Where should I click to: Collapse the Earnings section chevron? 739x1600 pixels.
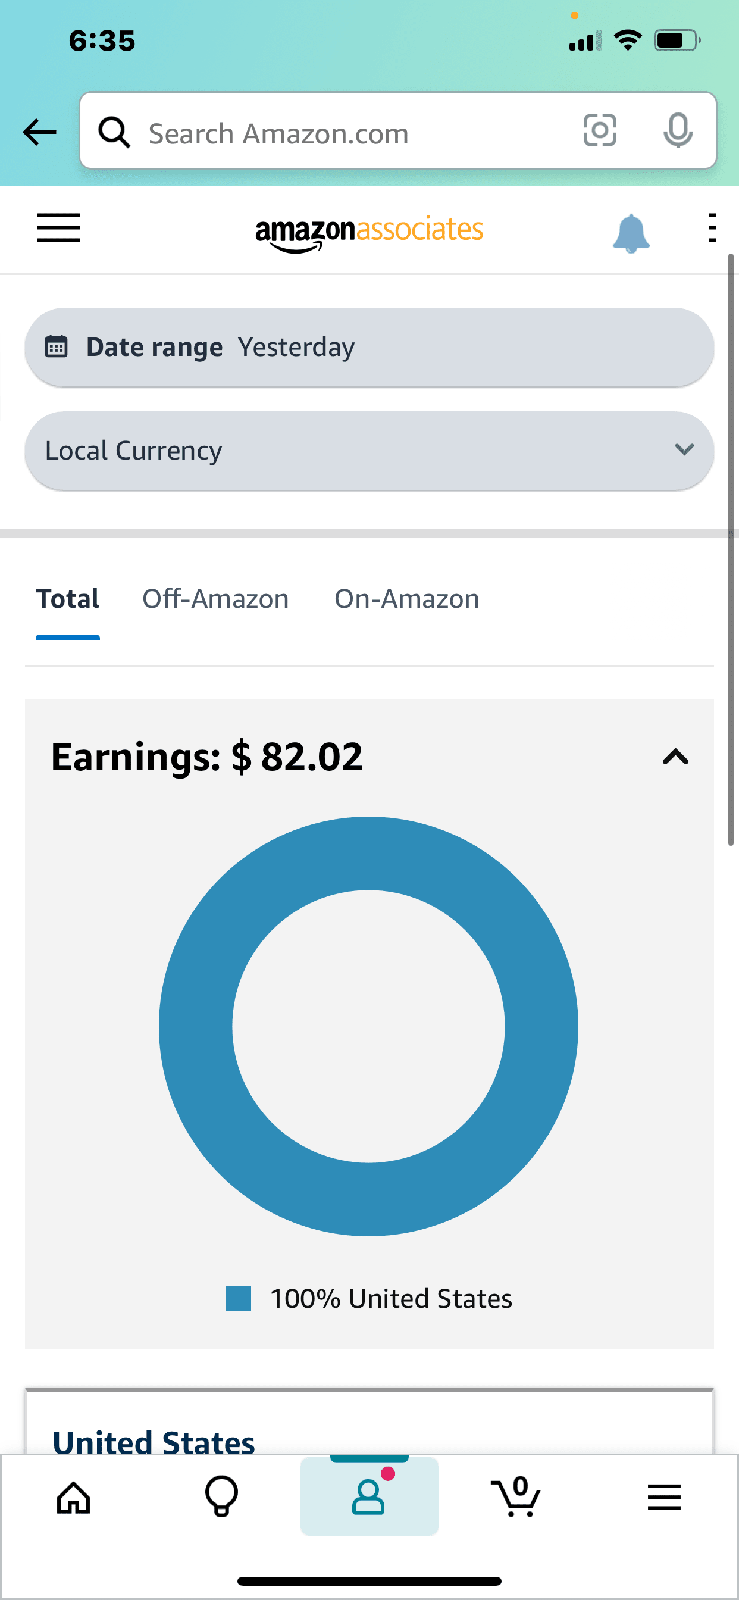click(675, 757)
